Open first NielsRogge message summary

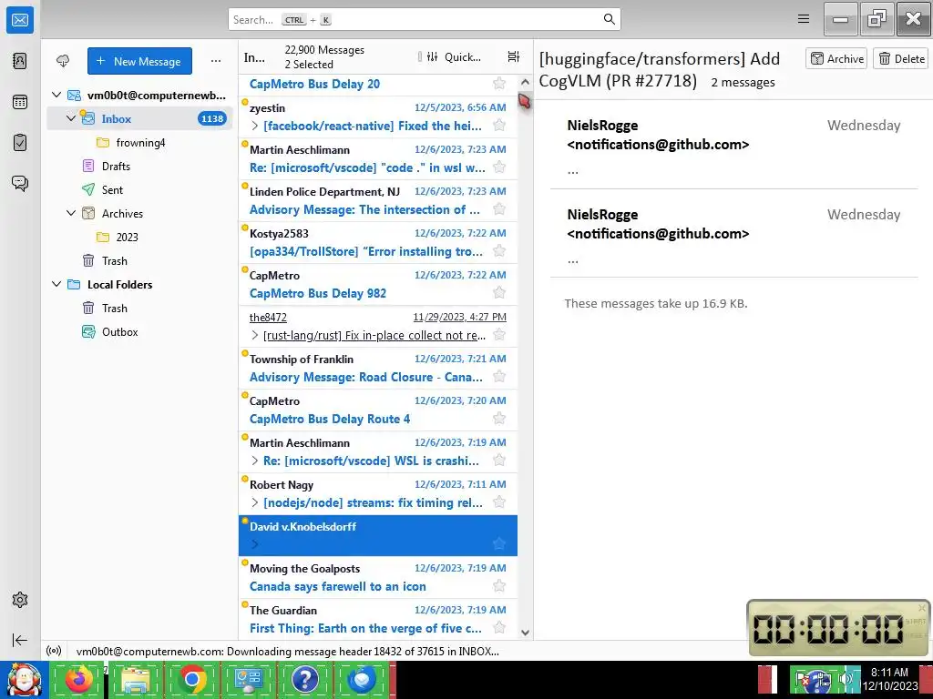click(x=733, y=147)
